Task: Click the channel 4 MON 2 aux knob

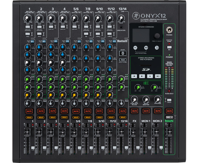Action: (63, 87)
